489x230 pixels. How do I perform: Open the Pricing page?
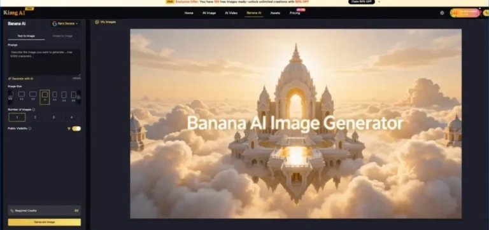295,13
